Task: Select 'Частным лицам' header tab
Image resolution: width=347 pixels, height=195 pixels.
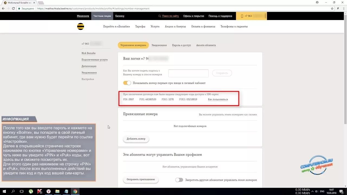Action: coord(102,16)
